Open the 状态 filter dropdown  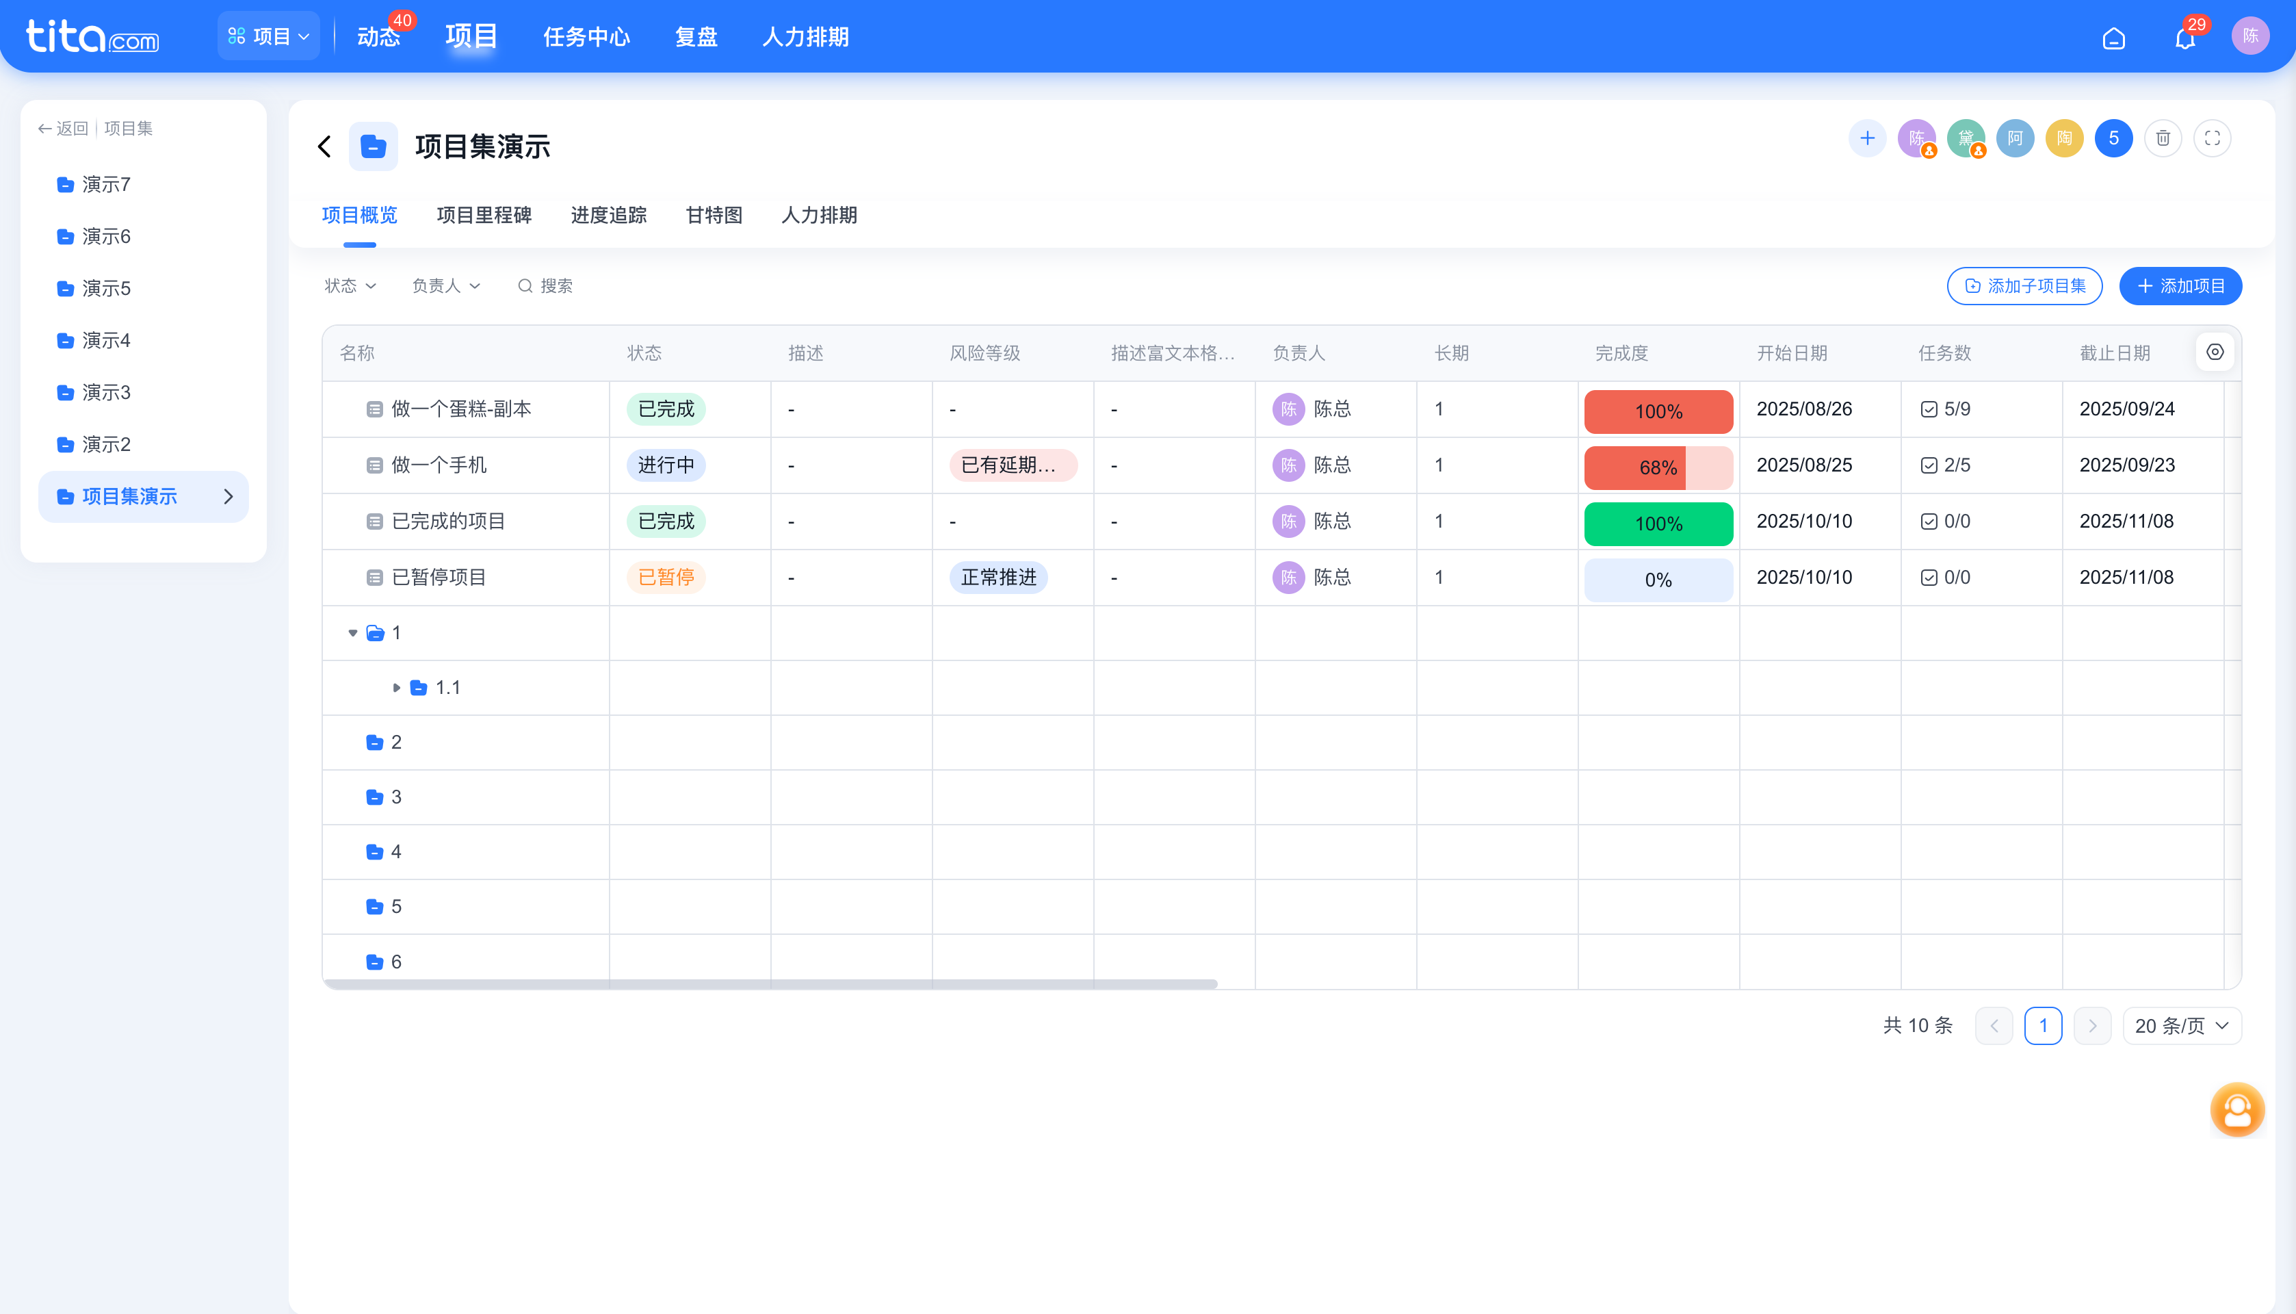[x=350, y=285]
